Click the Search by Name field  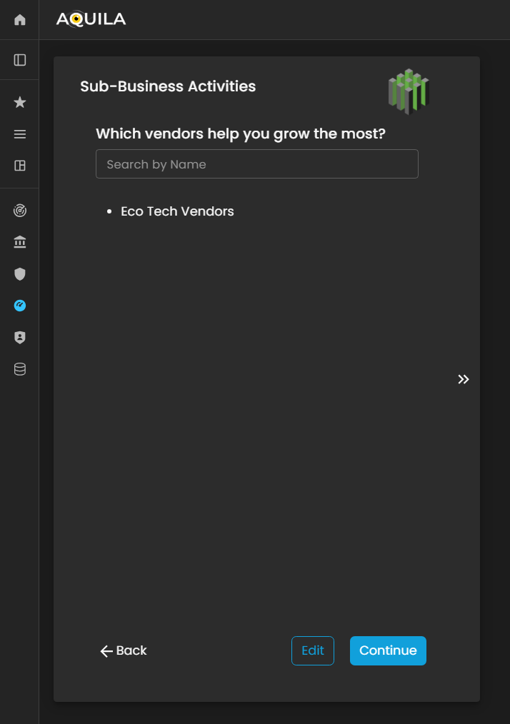tap(256, 164)
